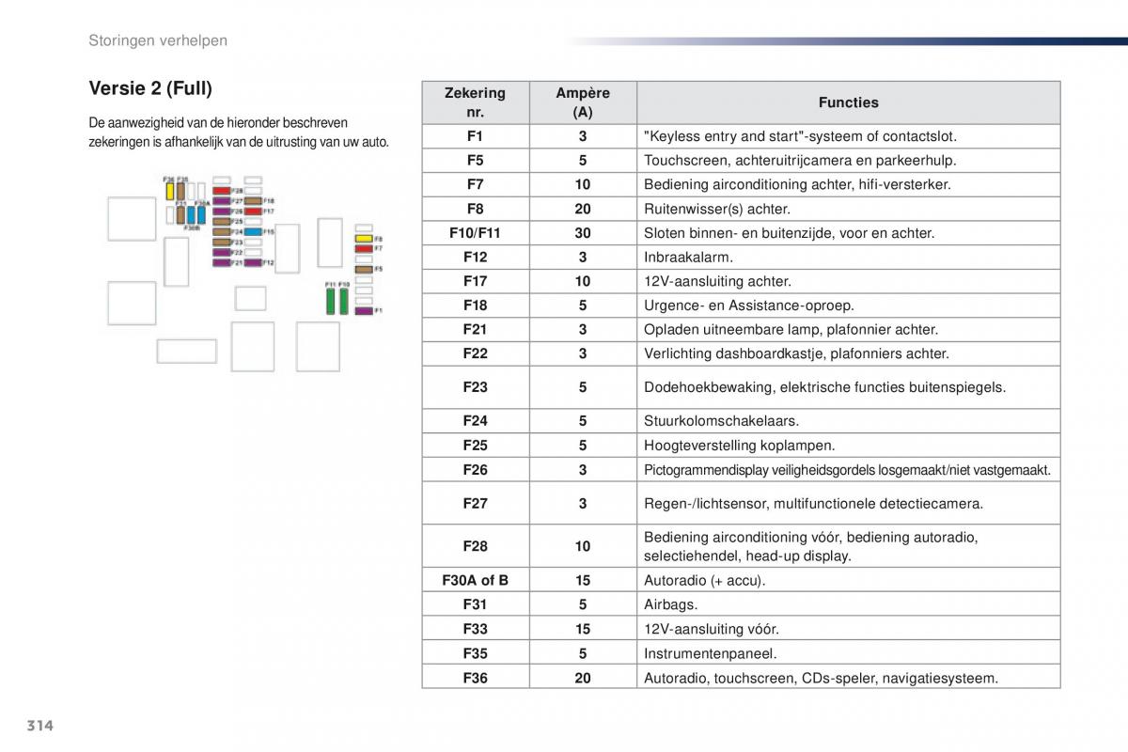1128x752 pixels.
Task: Select the yellow F8 fuse in diagram
Action: [x=364, y=239]
